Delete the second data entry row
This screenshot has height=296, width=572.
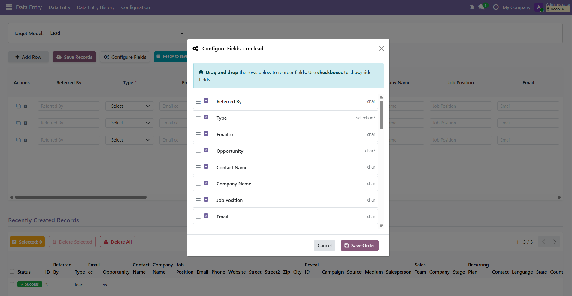pos(26,123)
